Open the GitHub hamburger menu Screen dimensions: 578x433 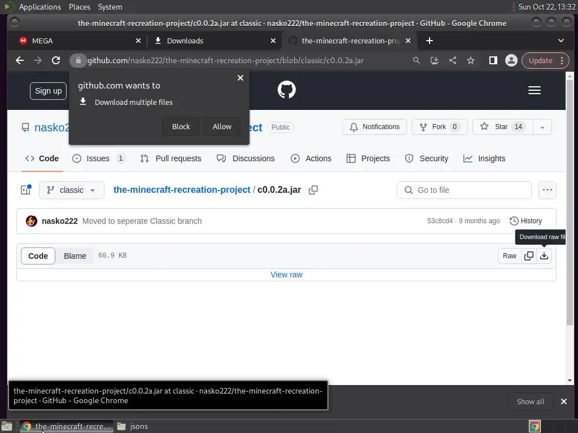coord(534,90)
